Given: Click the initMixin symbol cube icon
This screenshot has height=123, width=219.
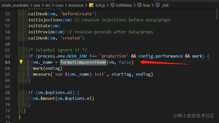Looking at the screenshot, I should (113, 5).
